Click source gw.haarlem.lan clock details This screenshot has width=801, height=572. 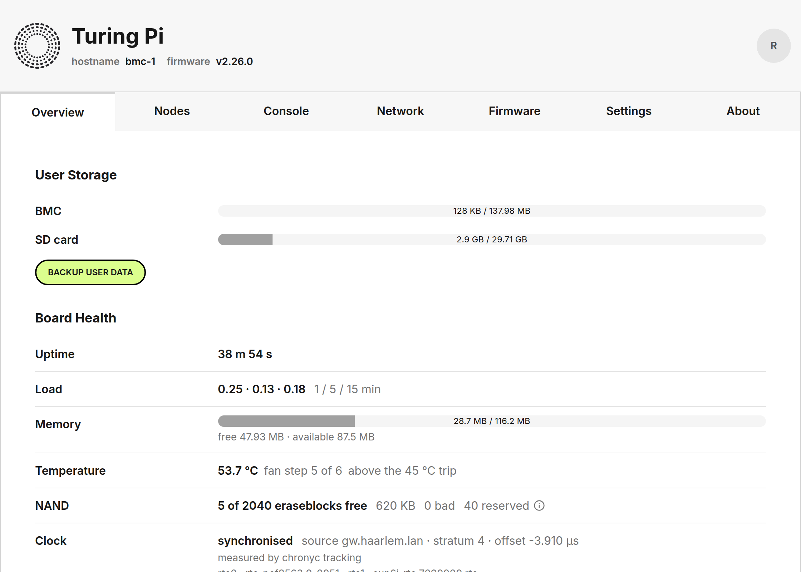coord(440,541)
